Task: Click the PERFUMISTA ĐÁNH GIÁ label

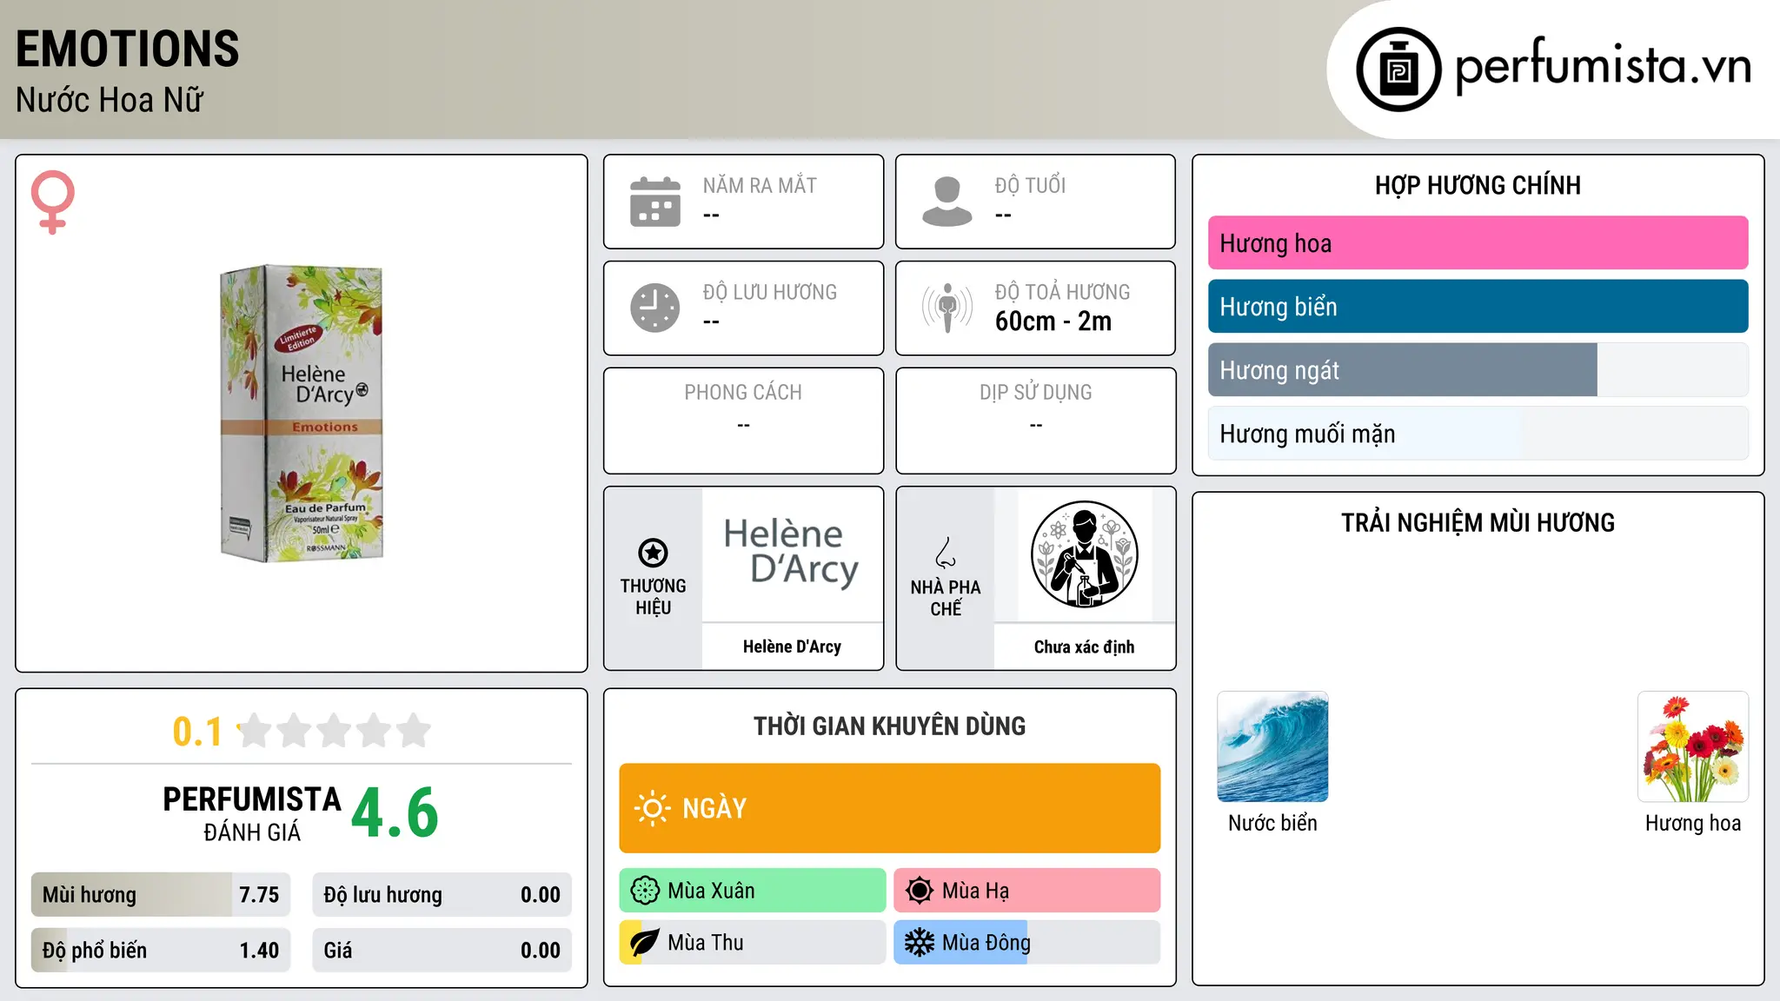Action: [x=252, y=813]
